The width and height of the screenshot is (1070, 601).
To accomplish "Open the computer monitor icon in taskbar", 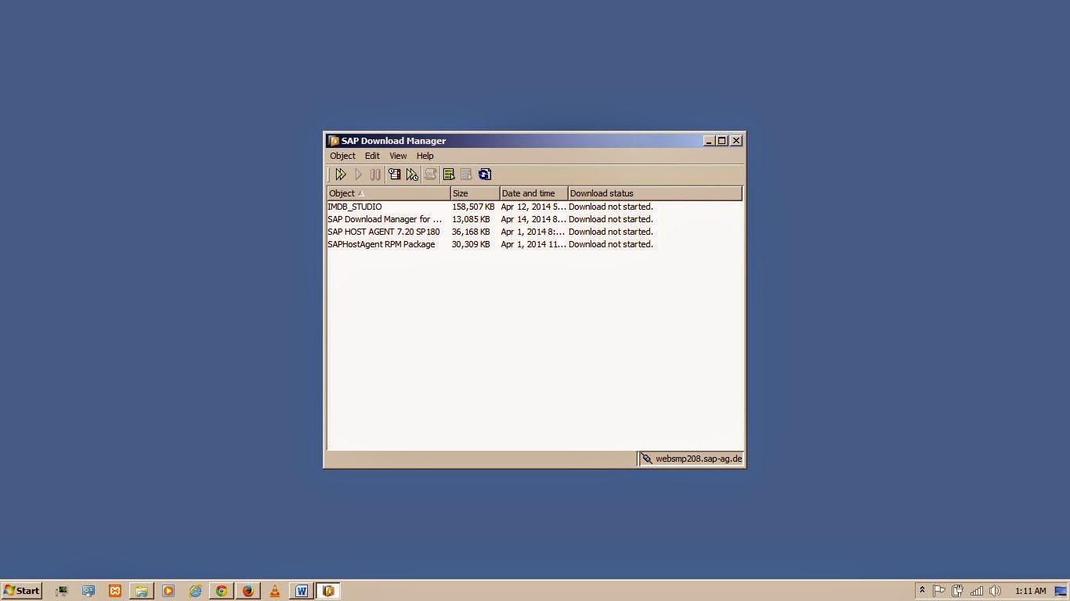I will pos(61,591).
